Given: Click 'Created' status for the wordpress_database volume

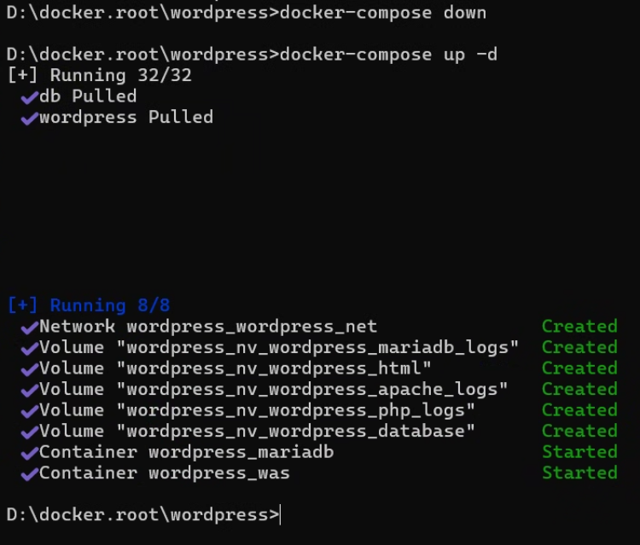Looking at the screenshot, I should pyautogui.click(x=579, y=432).
